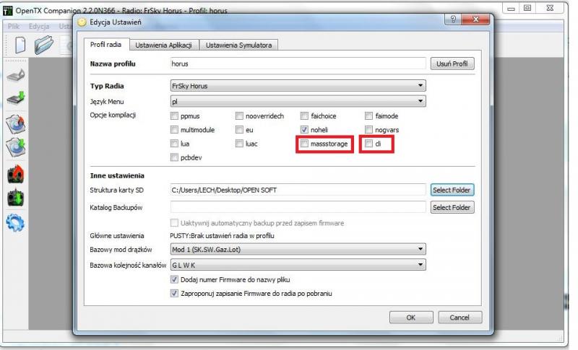Switch to Ustawienia Aplikacji tab

[163, 45]
